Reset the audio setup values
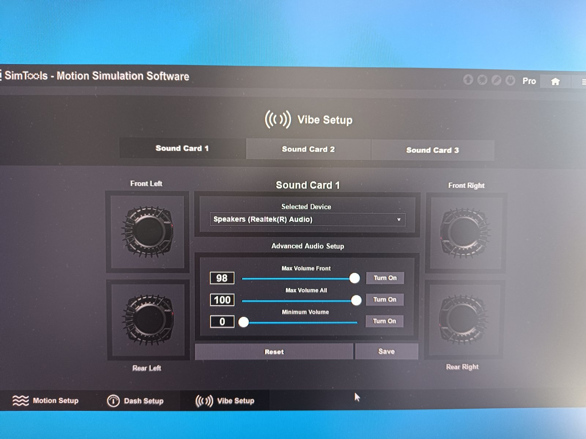 [x=274, y=352]
